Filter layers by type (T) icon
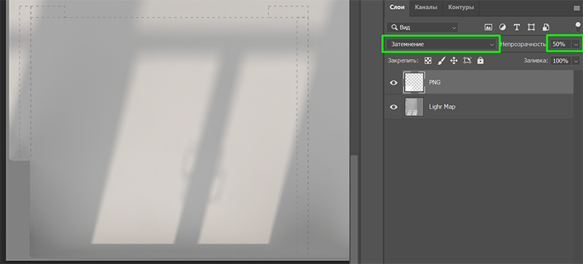 point(517,28)
